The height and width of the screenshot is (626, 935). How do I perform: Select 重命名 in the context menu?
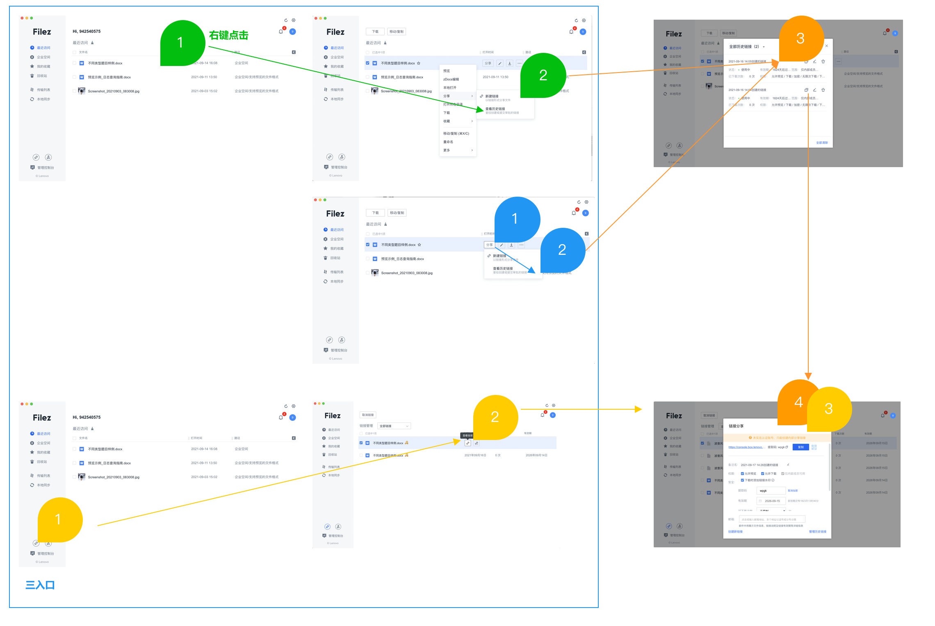pos(448,142)
